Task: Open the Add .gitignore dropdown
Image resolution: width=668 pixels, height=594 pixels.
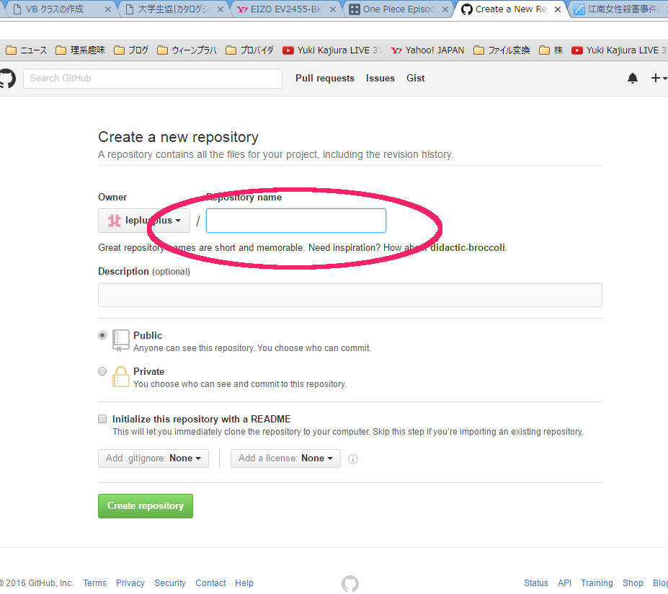Action: click(x=153, y=458)
